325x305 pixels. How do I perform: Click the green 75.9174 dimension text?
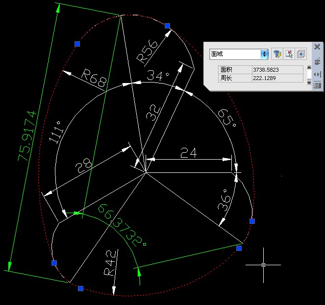point(27,136)
